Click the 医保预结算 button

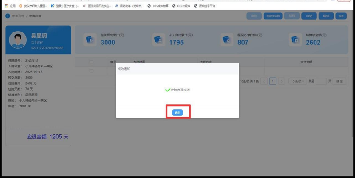tap(273, 16)
